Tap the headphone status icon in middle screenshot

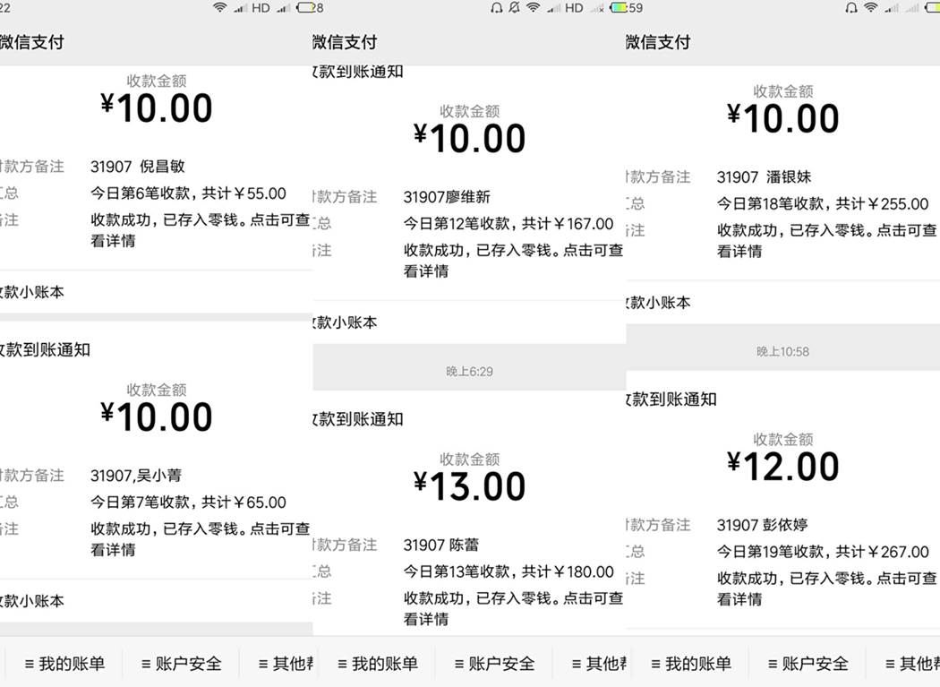click(x=496, y=8)
